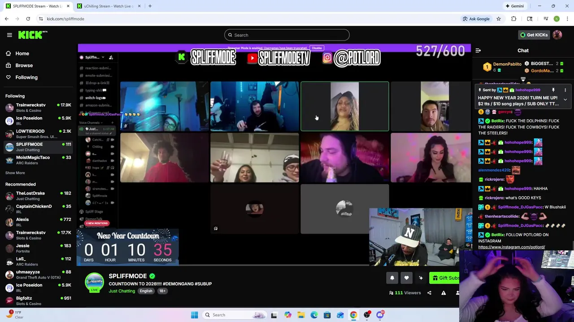The height and width of the screenshot is (322, 574).
Task: Collapse chat with the arrow icon
Action: [478, 51]
